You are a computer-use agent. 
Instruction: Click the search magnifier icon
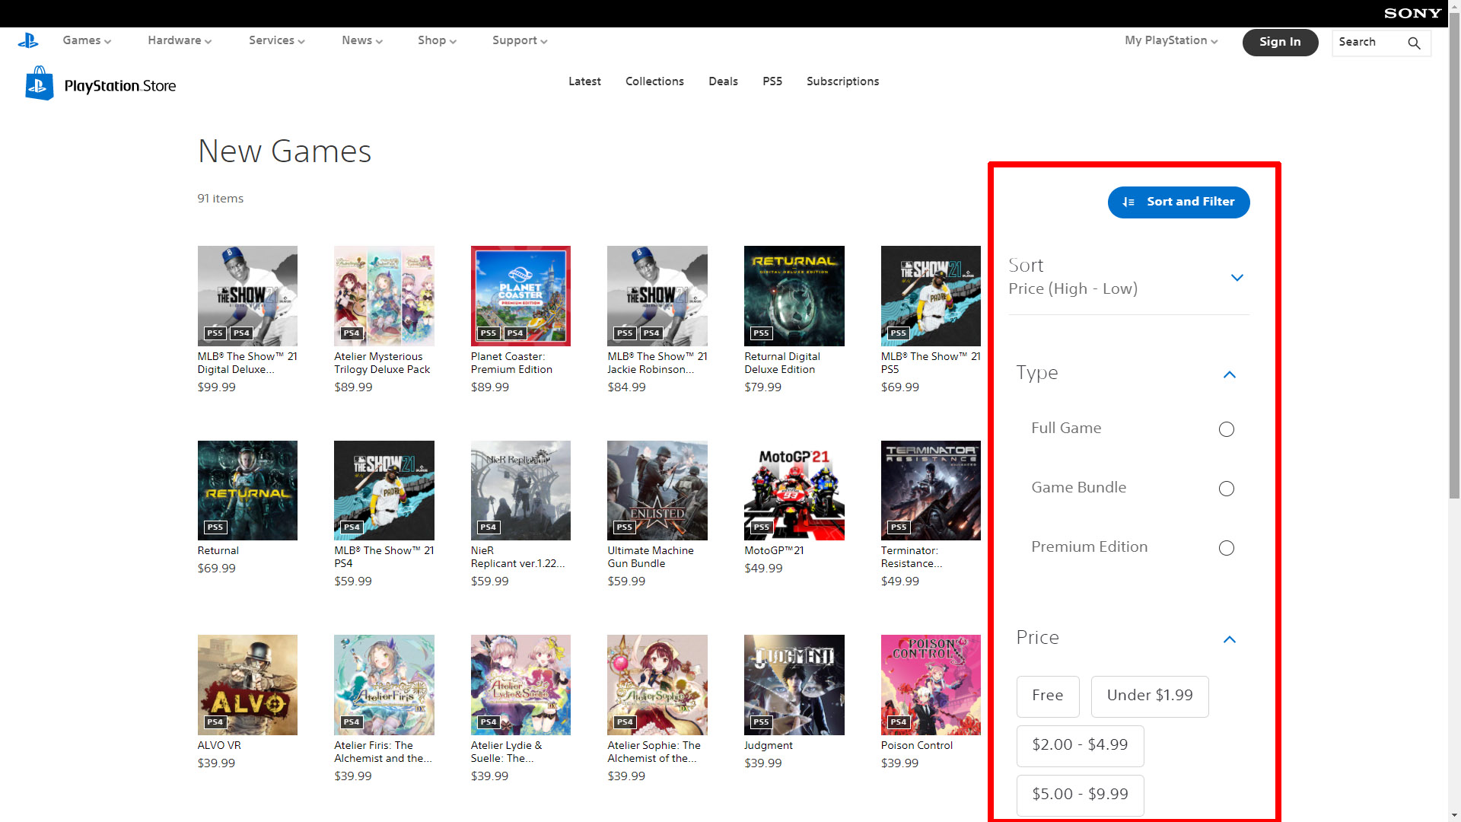click(x=1414, y=43)
